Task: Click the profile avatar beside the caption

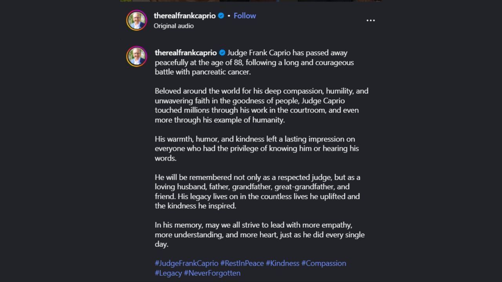Action: coord(136,56)
